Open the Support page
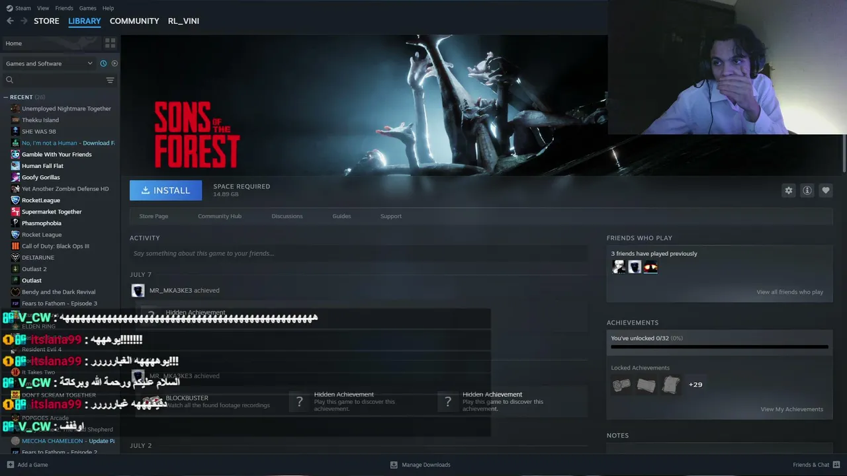This screenshot has width=847, height=476. [x=391, y=216]
